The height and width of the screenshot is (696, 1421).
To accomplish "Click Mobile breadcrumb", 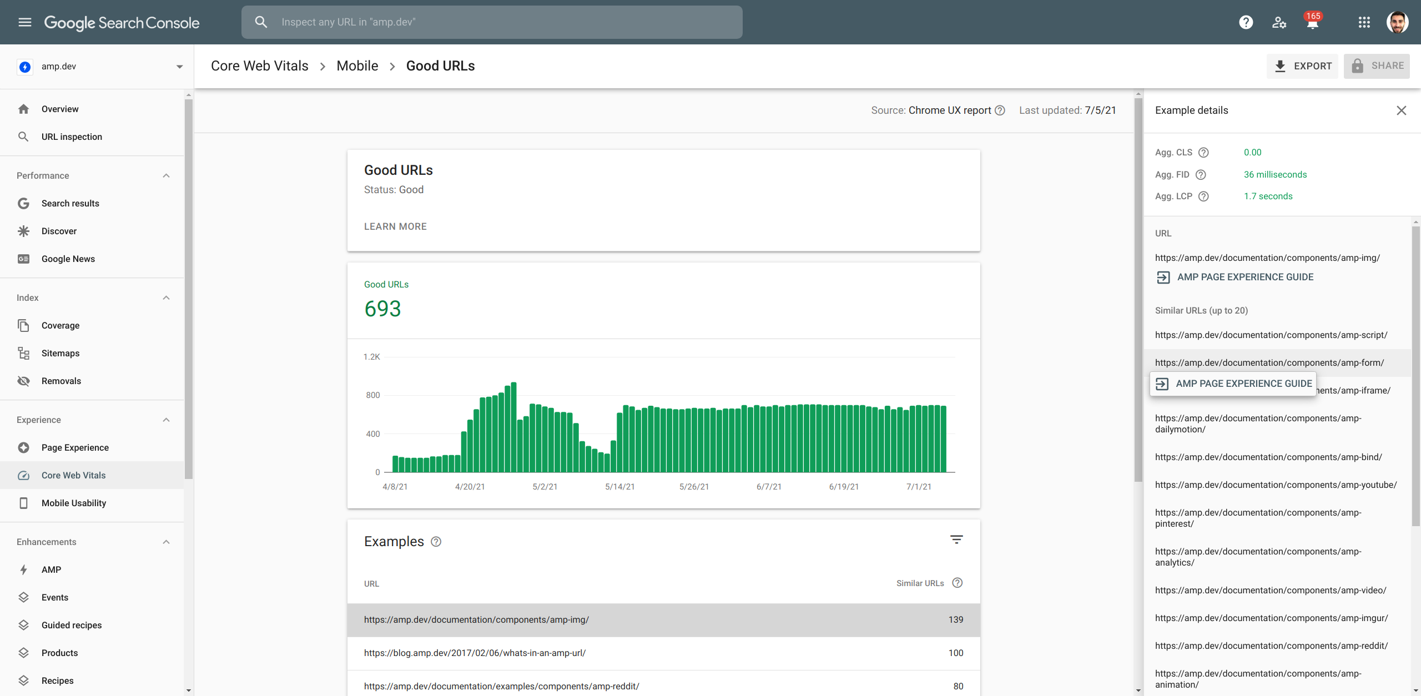I will (x=357, y=66).
